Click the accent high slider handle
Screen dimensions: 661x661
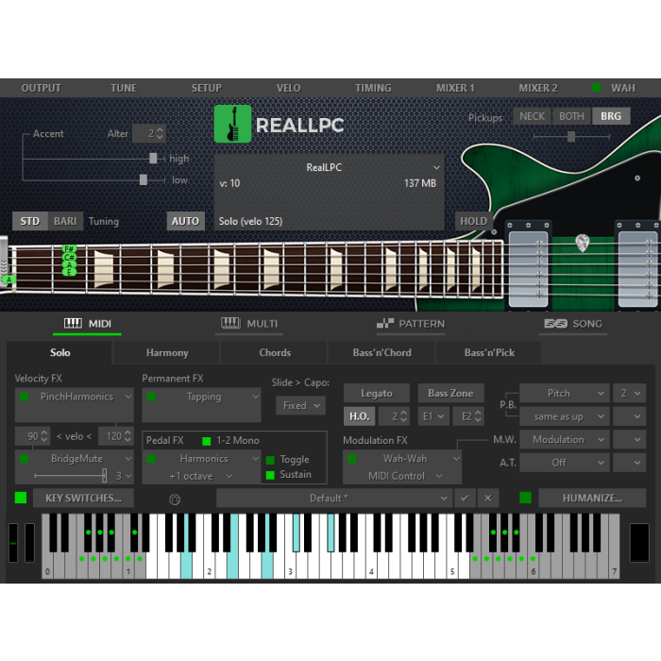tap(153, 158)
